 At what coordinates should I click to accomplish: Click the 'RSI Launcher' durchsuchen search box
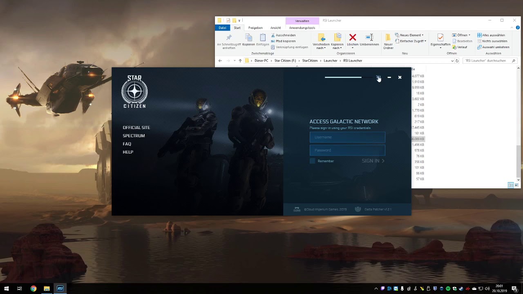(490, 60)
